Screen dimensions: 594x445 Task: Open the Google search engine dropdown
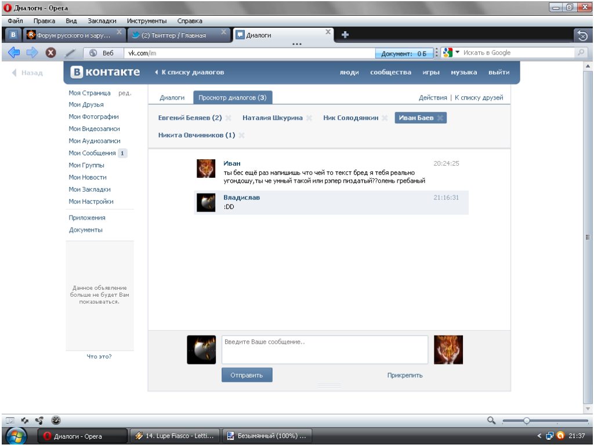pos(457,52)
